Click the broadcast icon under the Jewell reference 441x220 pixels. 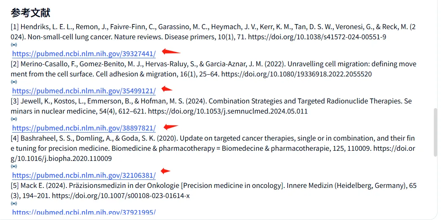pos(14,119)
